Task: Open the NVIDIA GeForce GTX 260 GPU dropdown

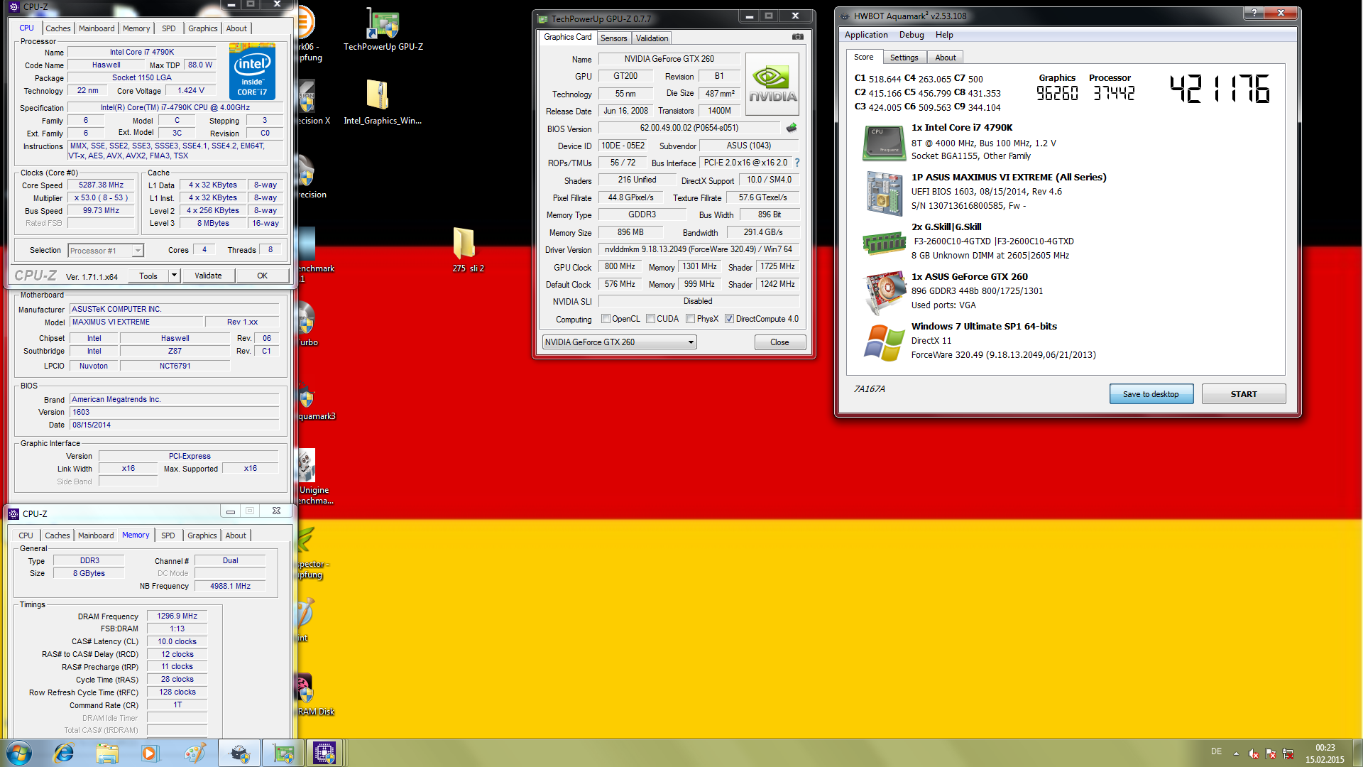Action: click(620, 342)
